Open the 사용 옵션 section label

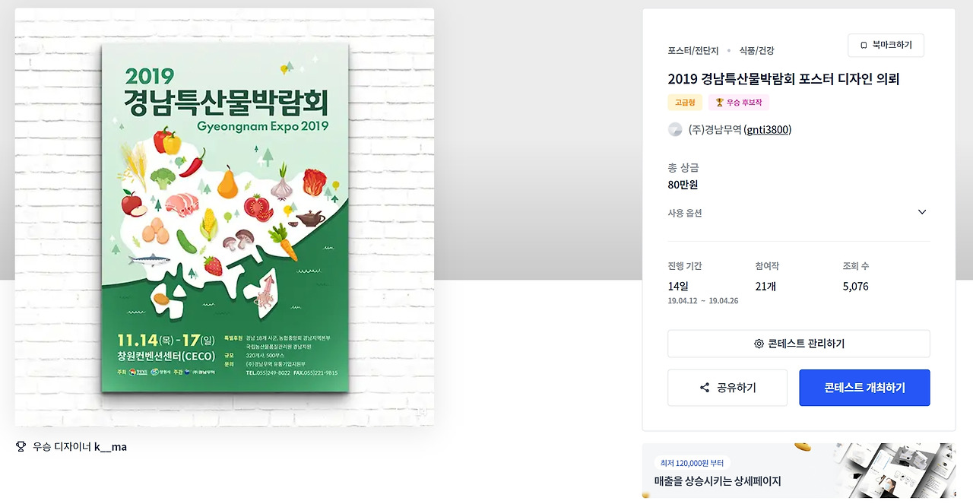point(685,213)
